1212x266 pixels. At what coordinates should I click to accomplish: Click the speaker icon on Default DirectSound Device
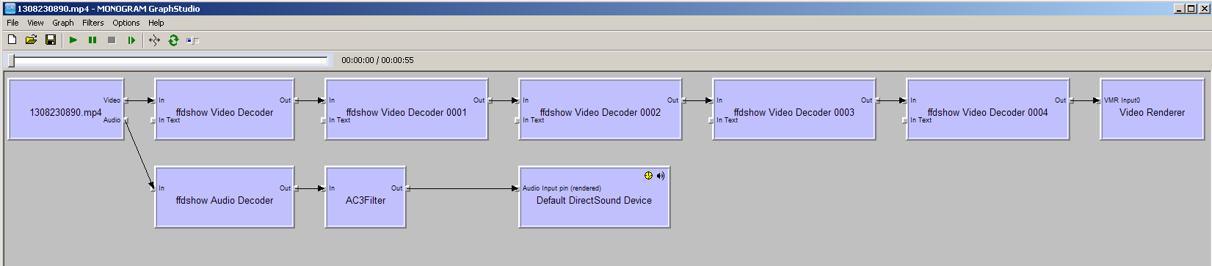[661, 176]
